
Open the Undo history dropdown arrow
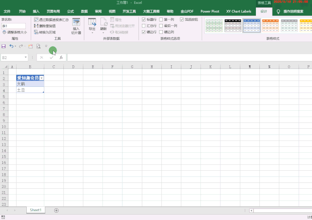tap(15, 46)
